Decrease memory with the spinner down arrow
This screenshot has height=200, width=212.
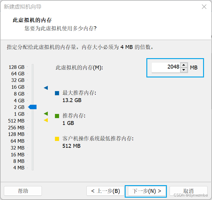[183, 70]
